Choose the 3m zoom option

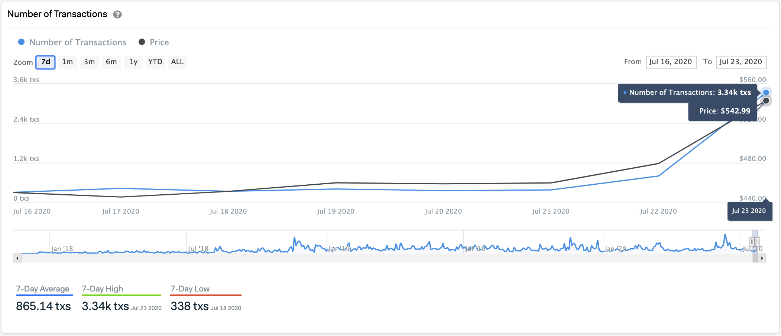click(x=89, y=62)
